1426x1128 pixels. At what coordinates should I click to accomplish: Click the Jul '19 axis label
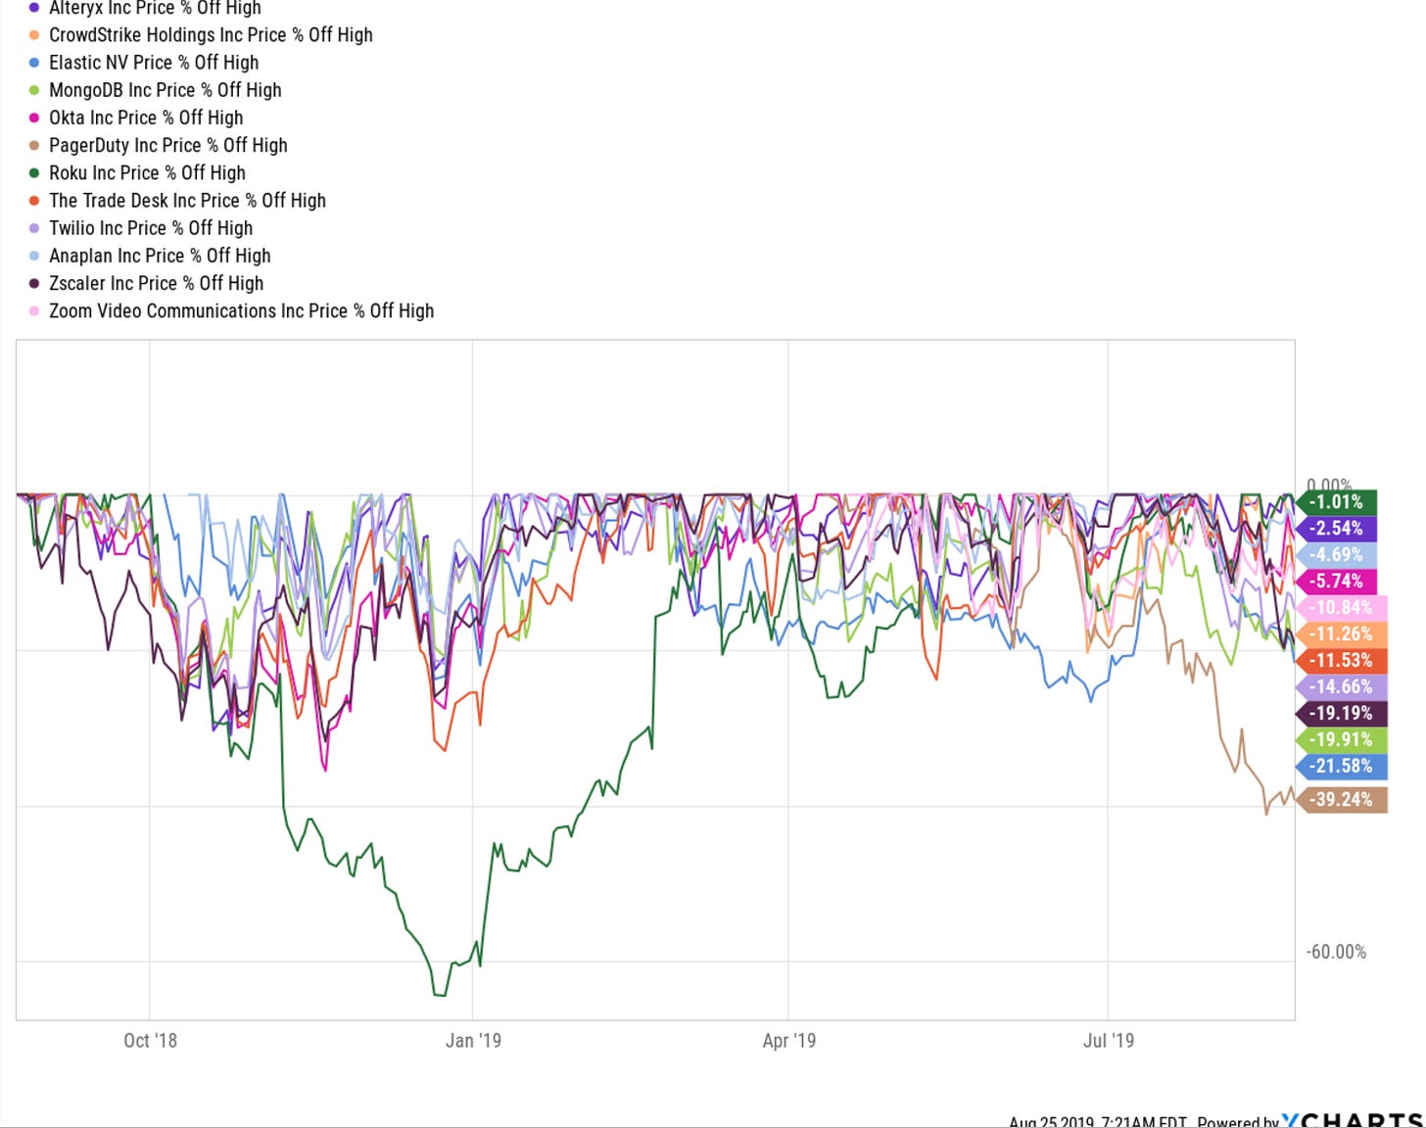[x=1108, y=1041]
